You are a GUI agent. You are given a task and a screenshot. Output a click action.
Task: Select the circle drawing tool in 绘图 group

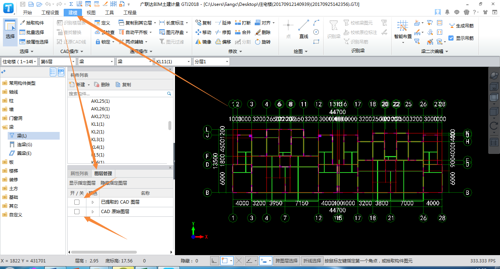point(316,32)
